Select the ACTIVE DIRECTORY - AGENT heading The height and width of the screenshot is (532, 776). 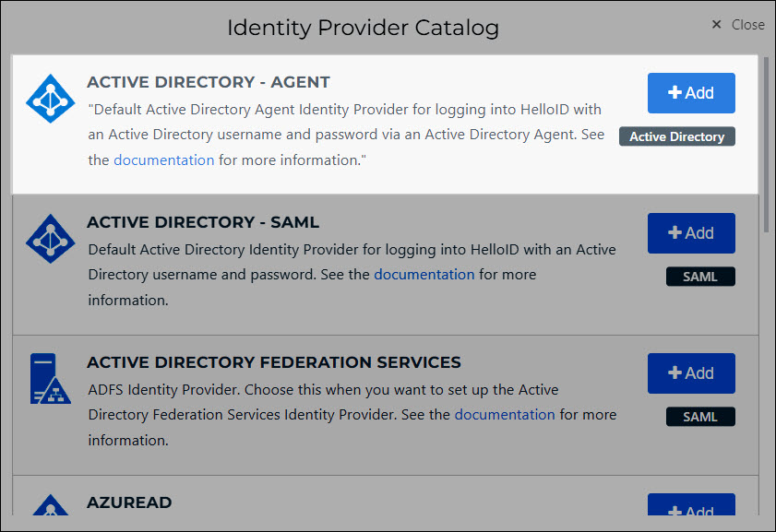pyautogui.click(x=209, y=82)
